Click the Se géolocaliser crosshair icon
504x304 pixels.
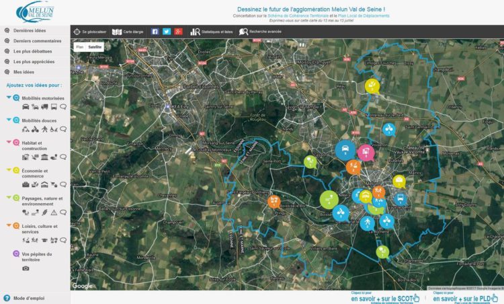pyautogui.click(x=77, y=32)
